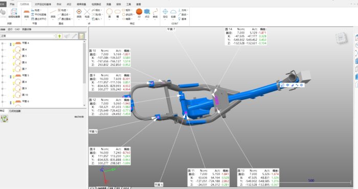
Task: Open the 工具 ribbon tab
Action: 129,4
